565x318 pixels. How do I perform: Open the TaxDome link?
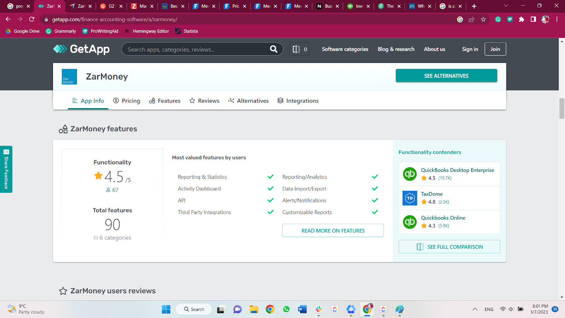(x=432, y=194)
